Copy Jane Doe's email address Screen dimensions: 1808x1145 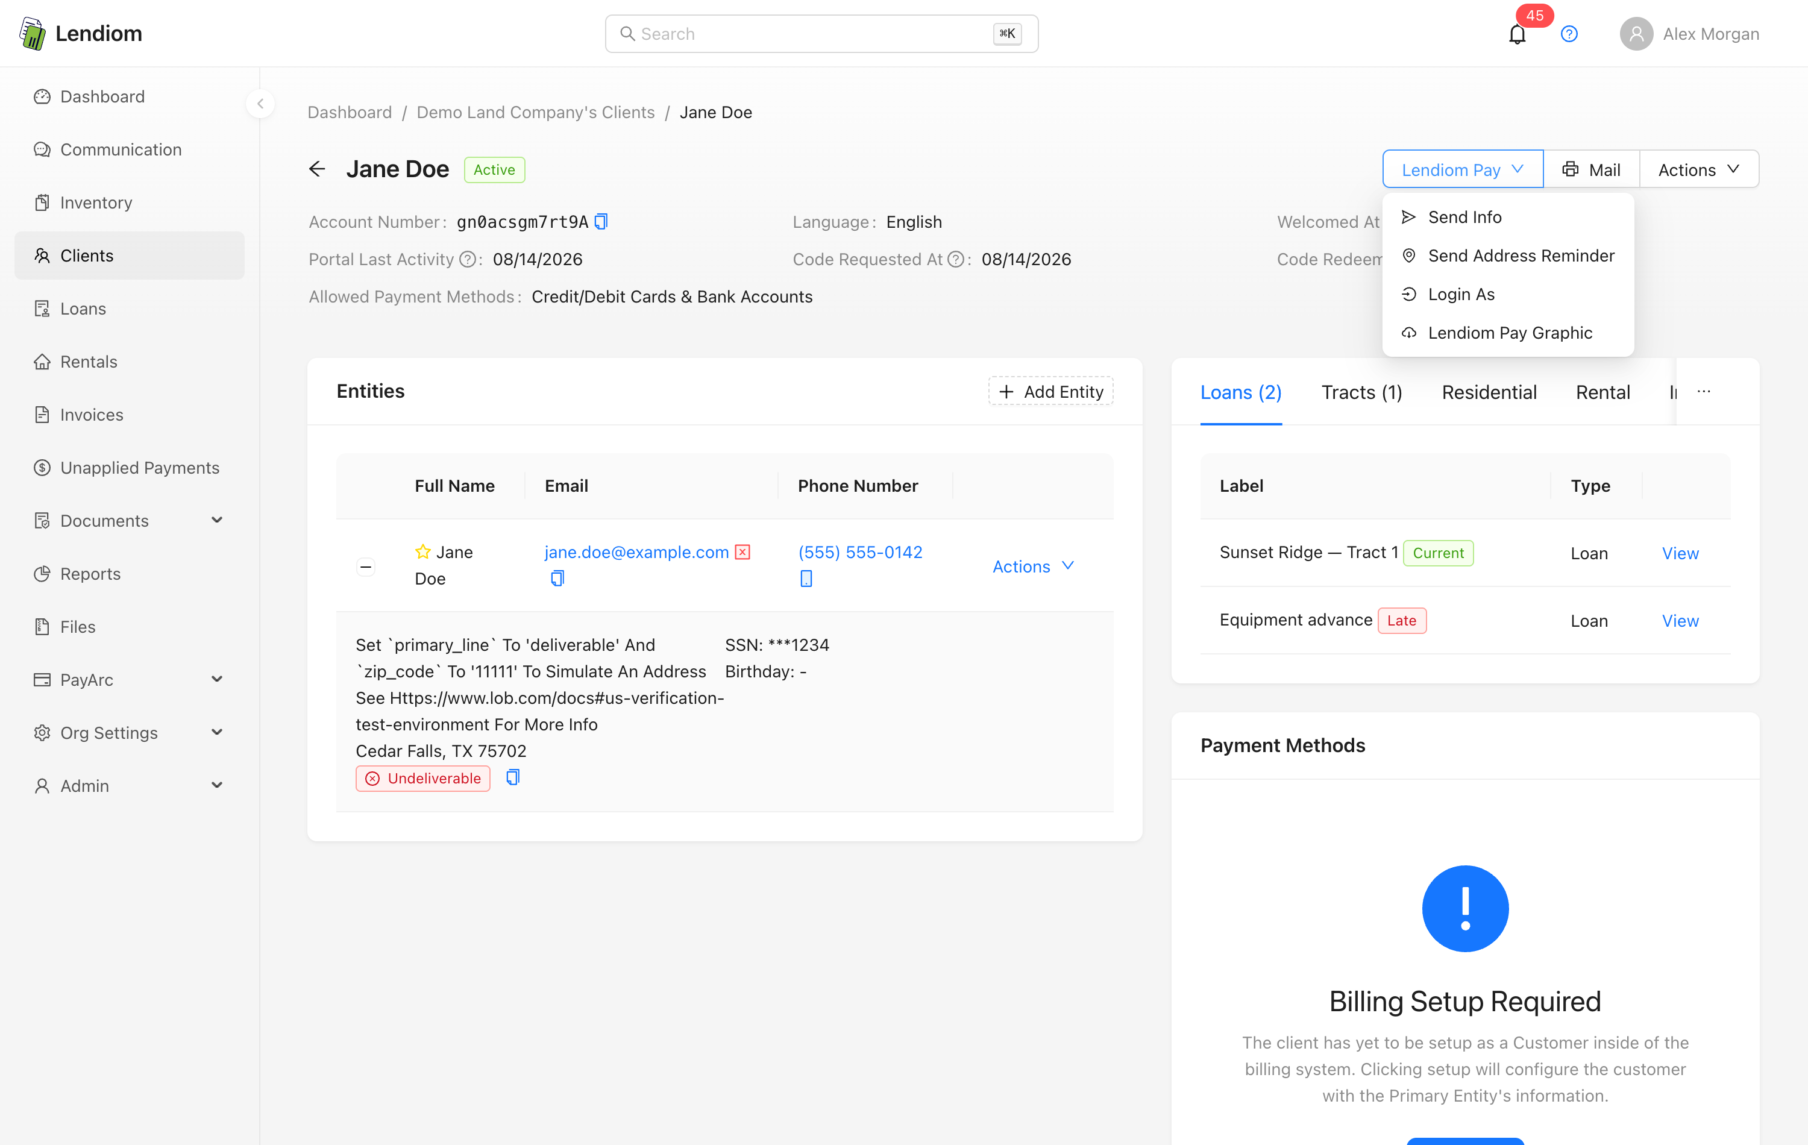tap(557, 578)
